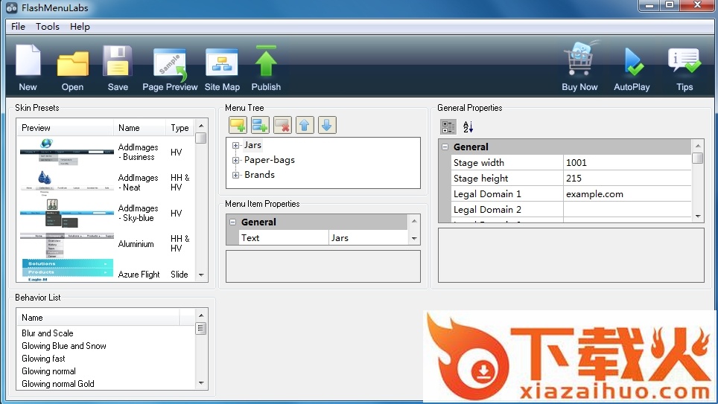Edit the Text property value Jars
718x404 pixels.
[368, 238]
